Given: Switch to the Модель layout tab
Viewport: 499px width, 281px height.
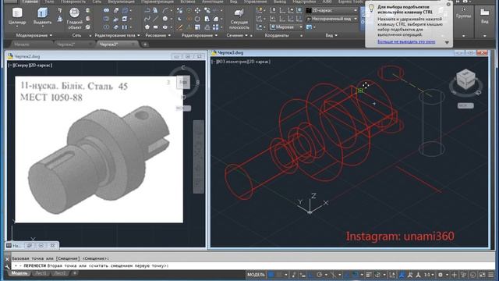Looking at the screenshot, I should [19, 273].
